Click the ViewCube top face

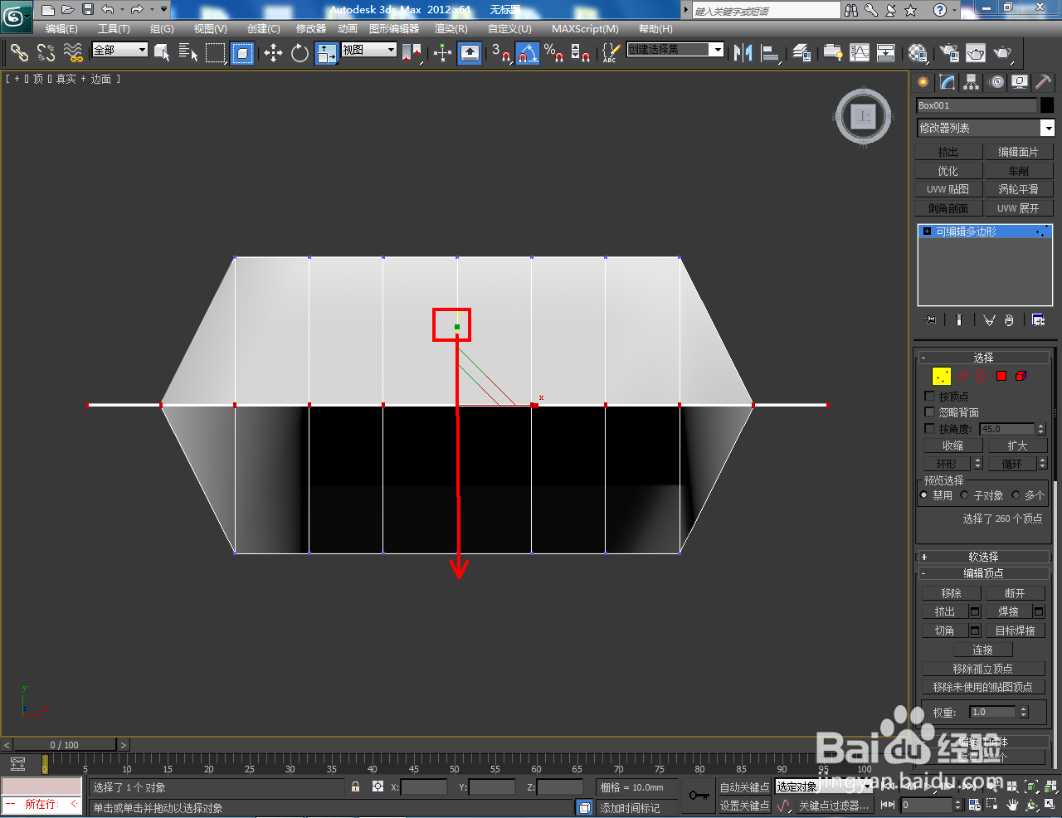864,116
